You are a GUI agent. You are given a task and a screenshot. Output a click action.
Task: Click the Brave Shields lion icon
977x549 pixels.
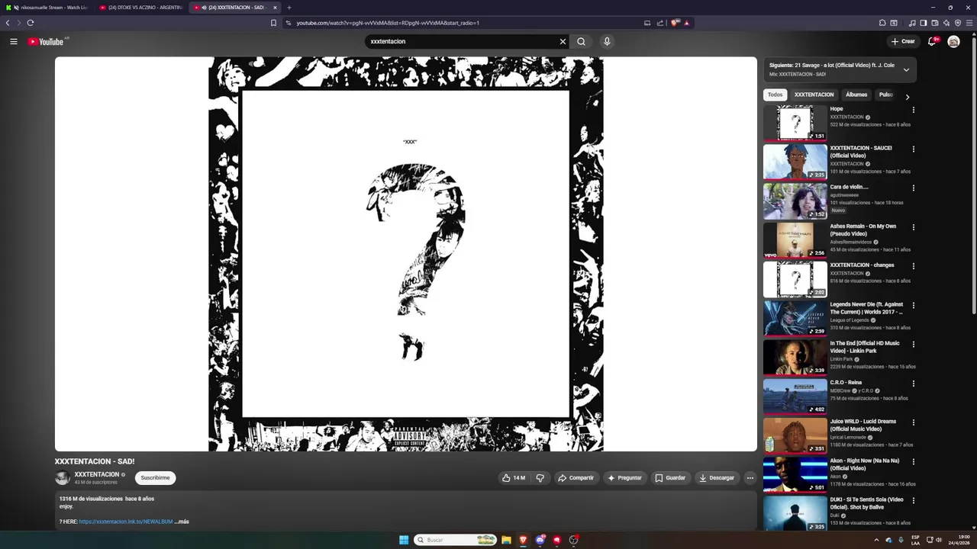pyautogui.click(x=675, y=23)
